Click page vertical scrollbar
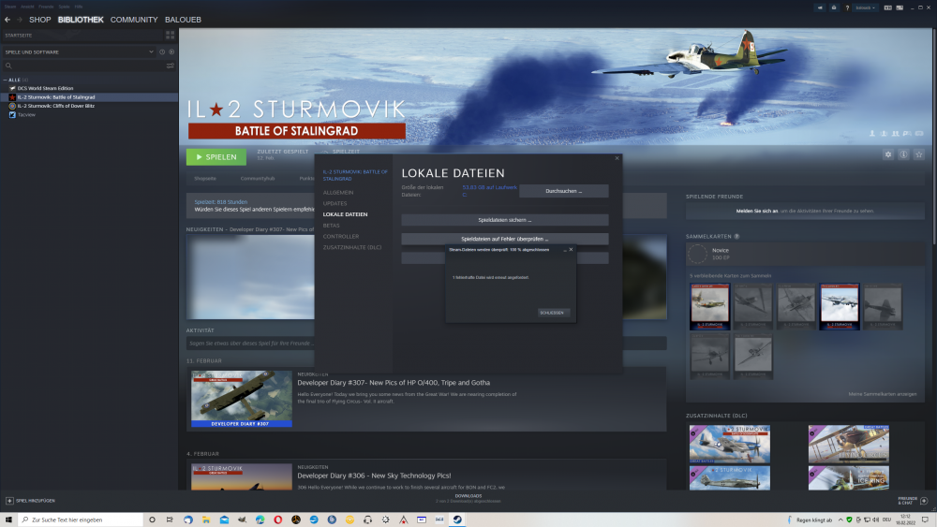The image size is (937, 527). [934, 138]
